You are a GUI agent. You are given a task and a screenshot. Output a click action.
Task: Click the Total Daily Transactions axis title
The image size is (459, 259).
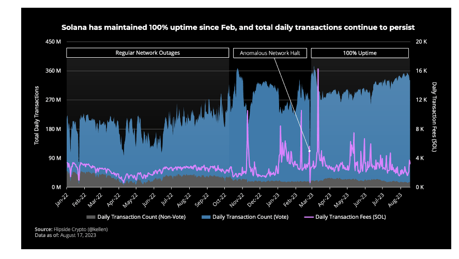click(x=37, y=115)
